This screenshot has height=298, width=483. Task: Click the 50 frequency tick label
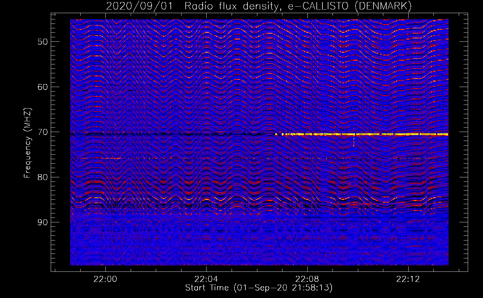tap(43, 42)
